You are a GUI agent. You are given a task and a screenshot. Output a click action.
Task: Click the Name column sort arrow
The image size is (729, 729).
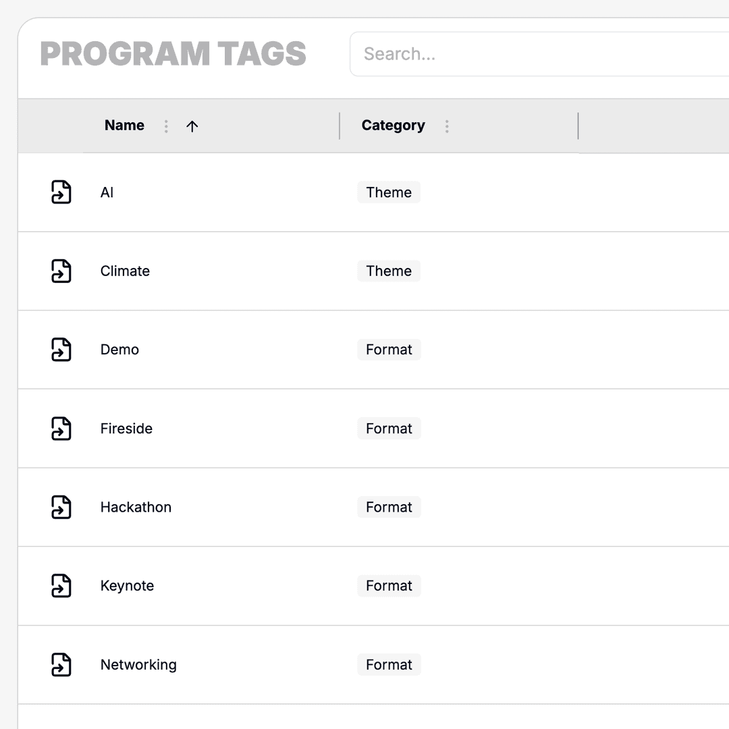point(192,126)
